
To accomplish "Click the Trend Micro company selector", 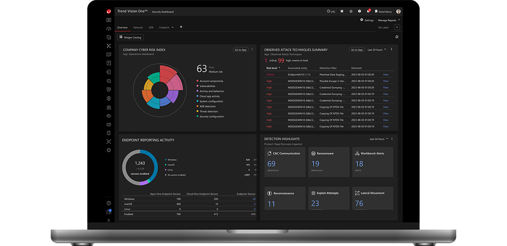I will coord(383,12).
